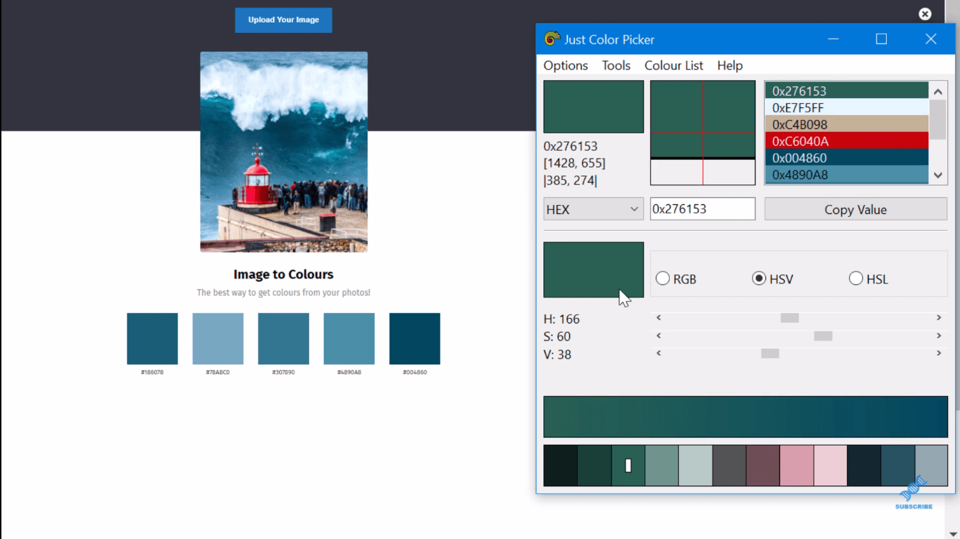The height and width of the screenshot is (539, 960).
Task: Click the V slider left arrow
Action: (659, 353)
